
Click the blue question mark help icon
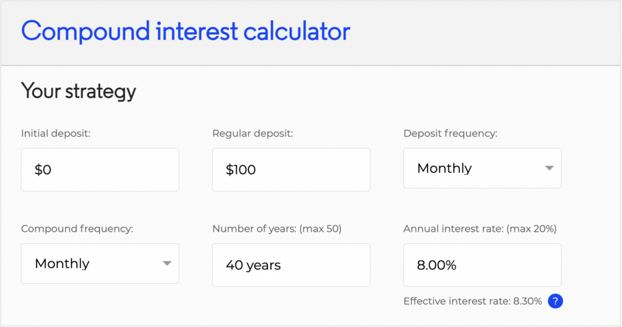click(555, 301)
